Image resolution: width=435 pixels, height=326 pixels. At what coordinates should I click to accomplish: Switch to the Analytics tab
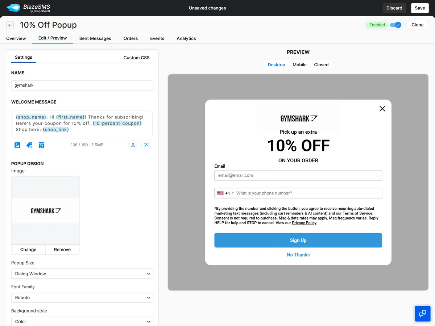[x=186, y=38]
